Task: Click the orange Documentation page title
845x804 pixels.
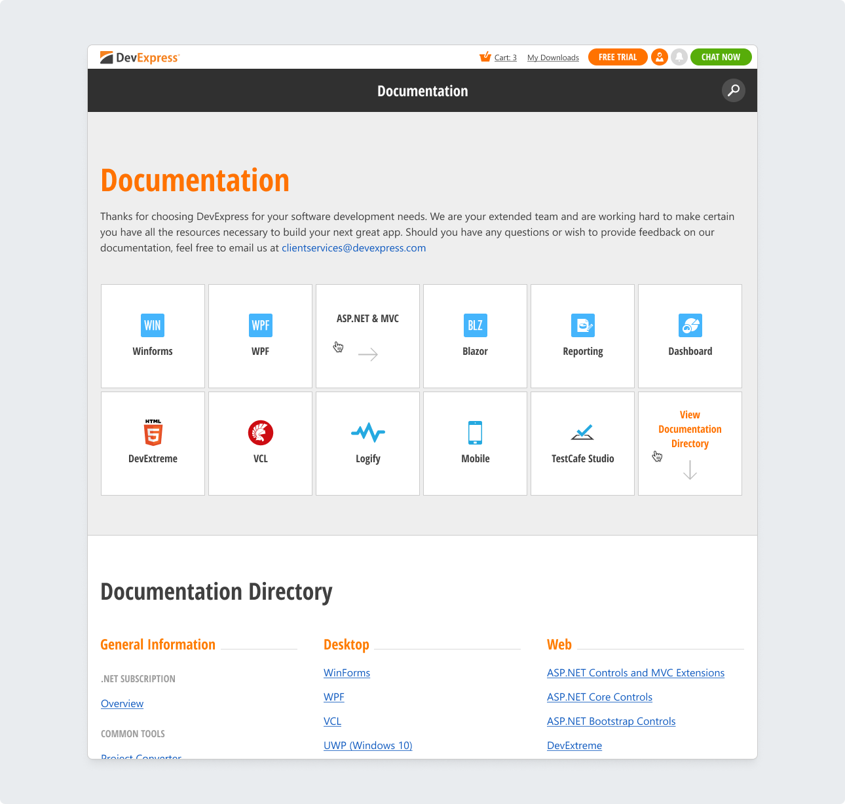Action: click(195, 181)
